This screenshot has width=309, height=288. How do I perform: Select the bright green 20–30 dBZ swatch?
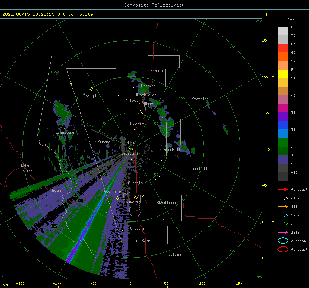pos(283,142)
